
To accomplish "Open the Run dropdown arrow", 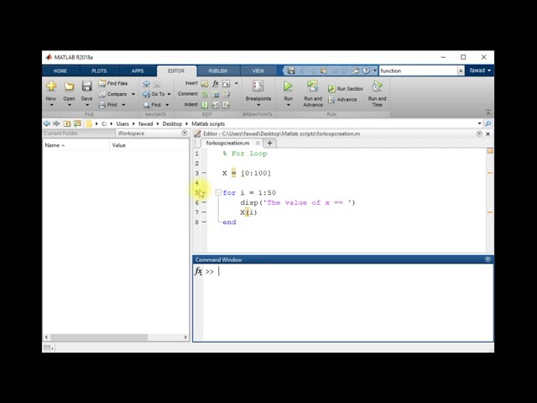I will [289, 105].
